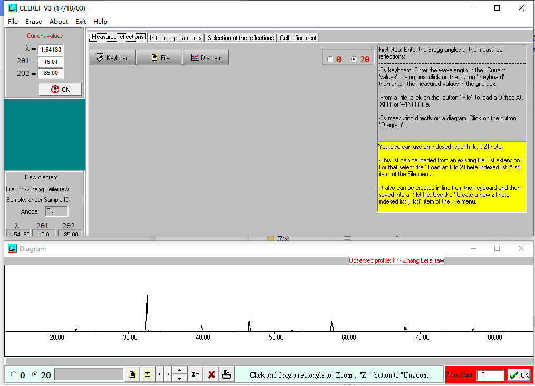This screenshot has width=535, height=386.
Task: Select the θ radio button in top panel
Action: 330,60
